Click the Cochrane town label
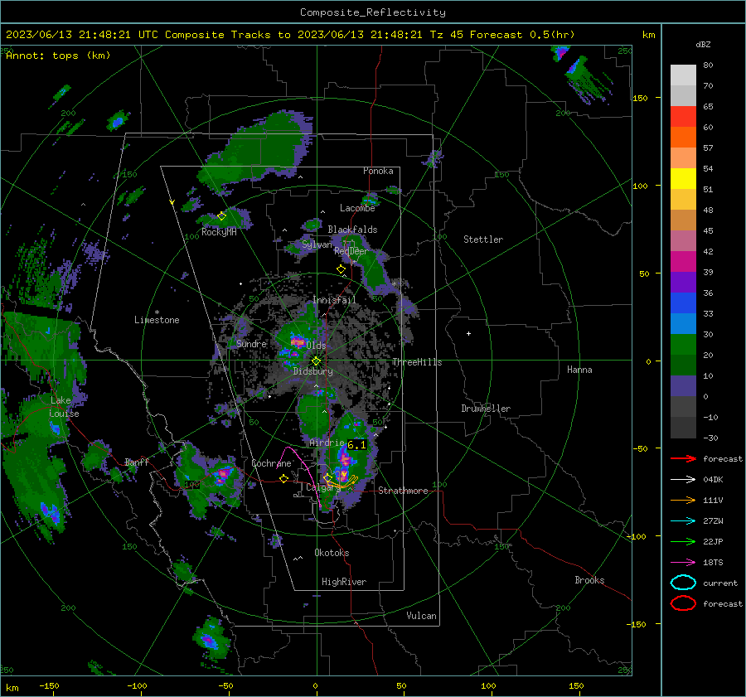This screenshot has width=746, height=697. (271, 463)
